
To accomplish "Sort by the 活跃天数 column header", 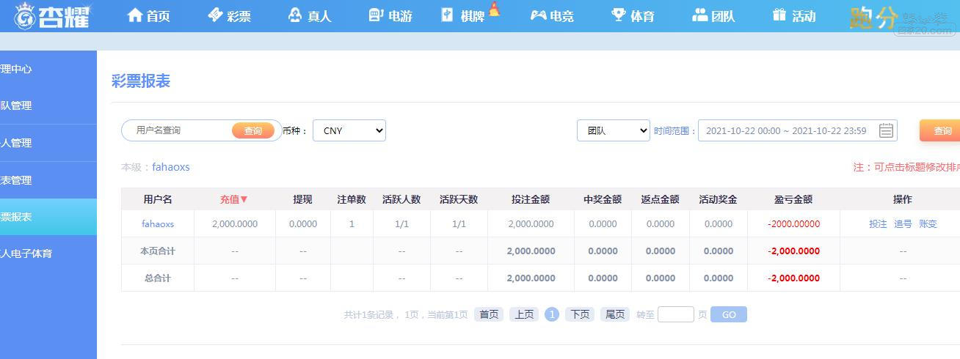I will 459,199.
